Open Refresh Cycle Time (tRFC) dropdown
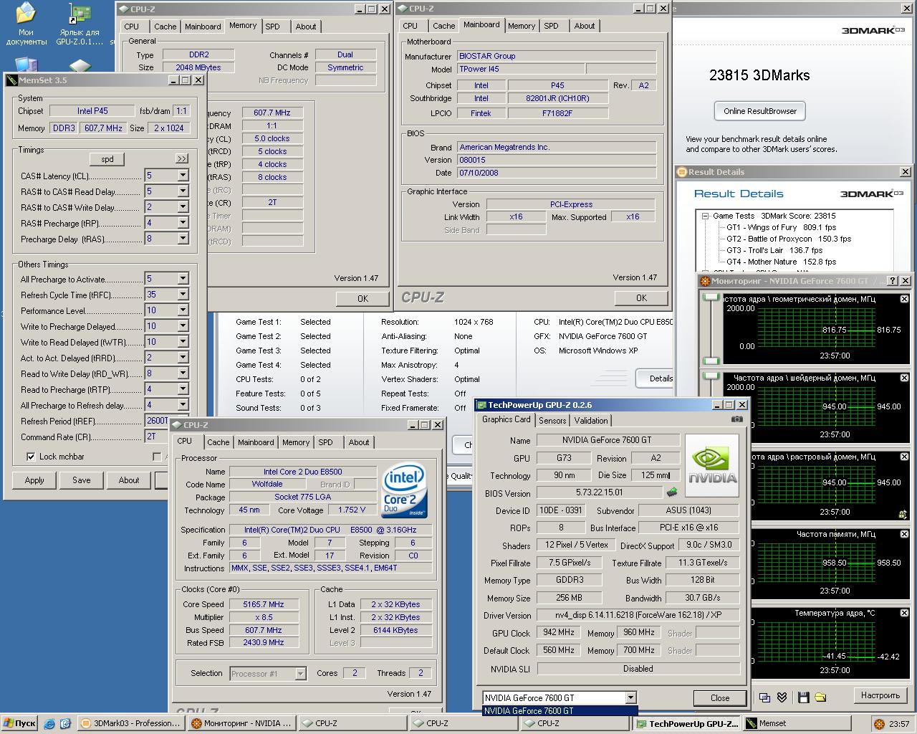917x734 pixels. (183, 295)
